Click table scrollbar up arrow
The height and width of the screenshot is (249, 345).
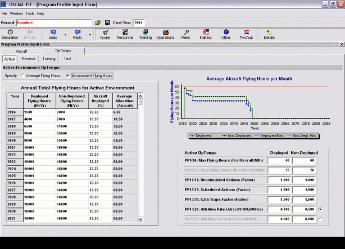pyautogui.click(x=140, y=96)
